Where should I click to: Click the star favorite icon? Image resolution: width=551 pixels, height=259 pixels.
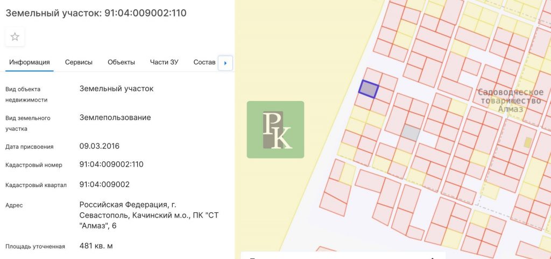[15, 37]
